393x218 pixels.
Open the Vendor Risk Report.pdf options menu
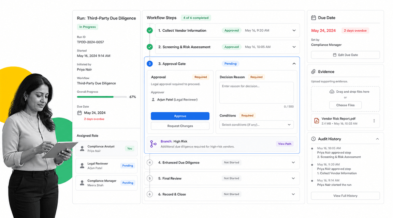[374, 121]
